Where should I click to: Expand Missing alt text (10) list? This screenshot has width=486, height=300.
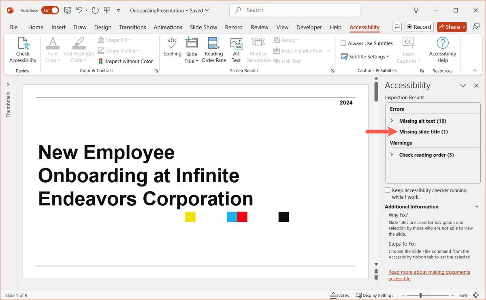point(392,121)
